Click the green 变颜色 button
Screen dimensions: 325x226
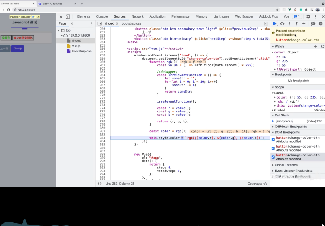[6, 38]
